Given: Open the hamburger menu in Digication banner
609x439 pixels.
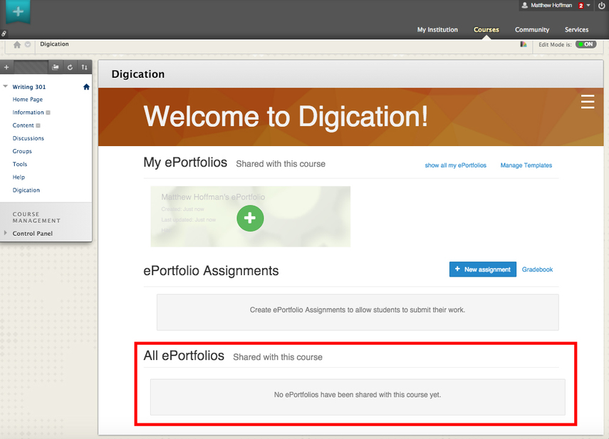Looking at the screenshot, I should click(x=587, y=101).
